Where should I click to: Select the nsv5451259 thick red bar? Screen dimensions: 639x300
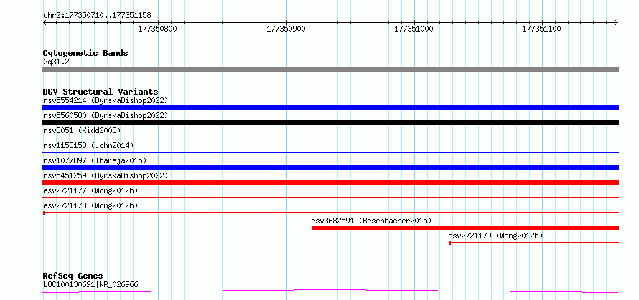point(330,183)
